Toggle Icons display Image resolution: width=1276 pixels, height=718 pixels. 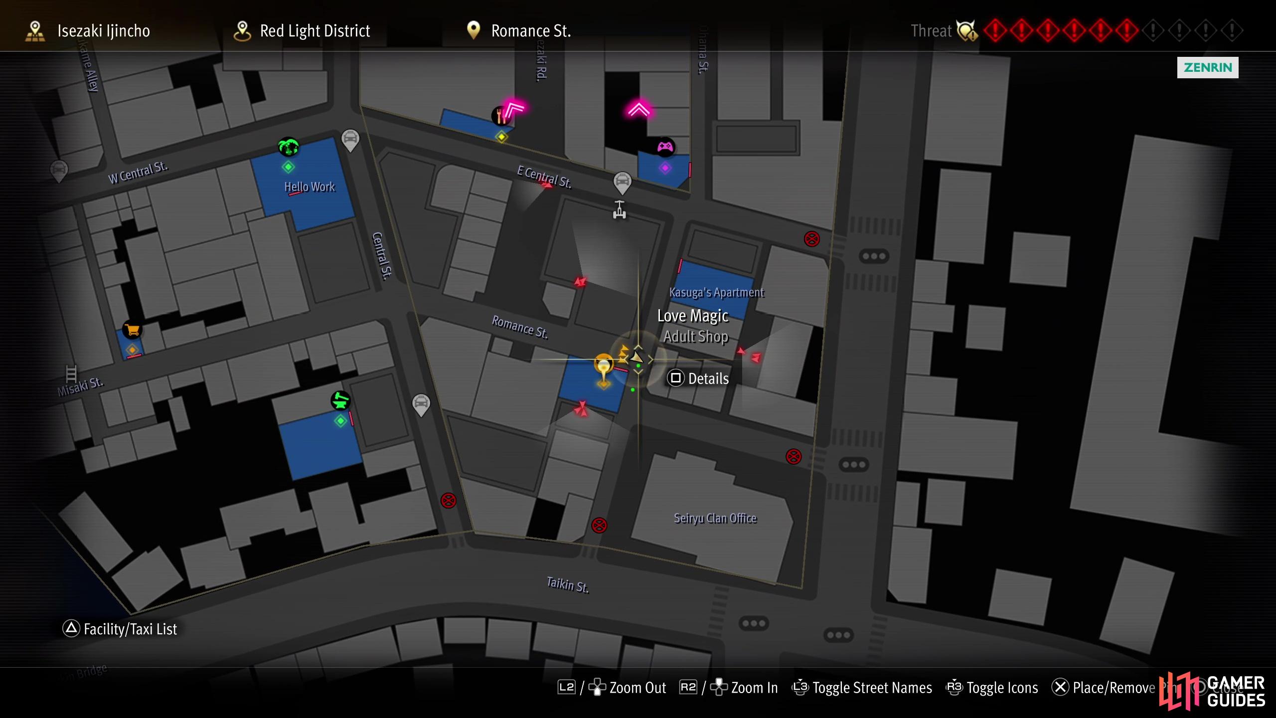992,688
